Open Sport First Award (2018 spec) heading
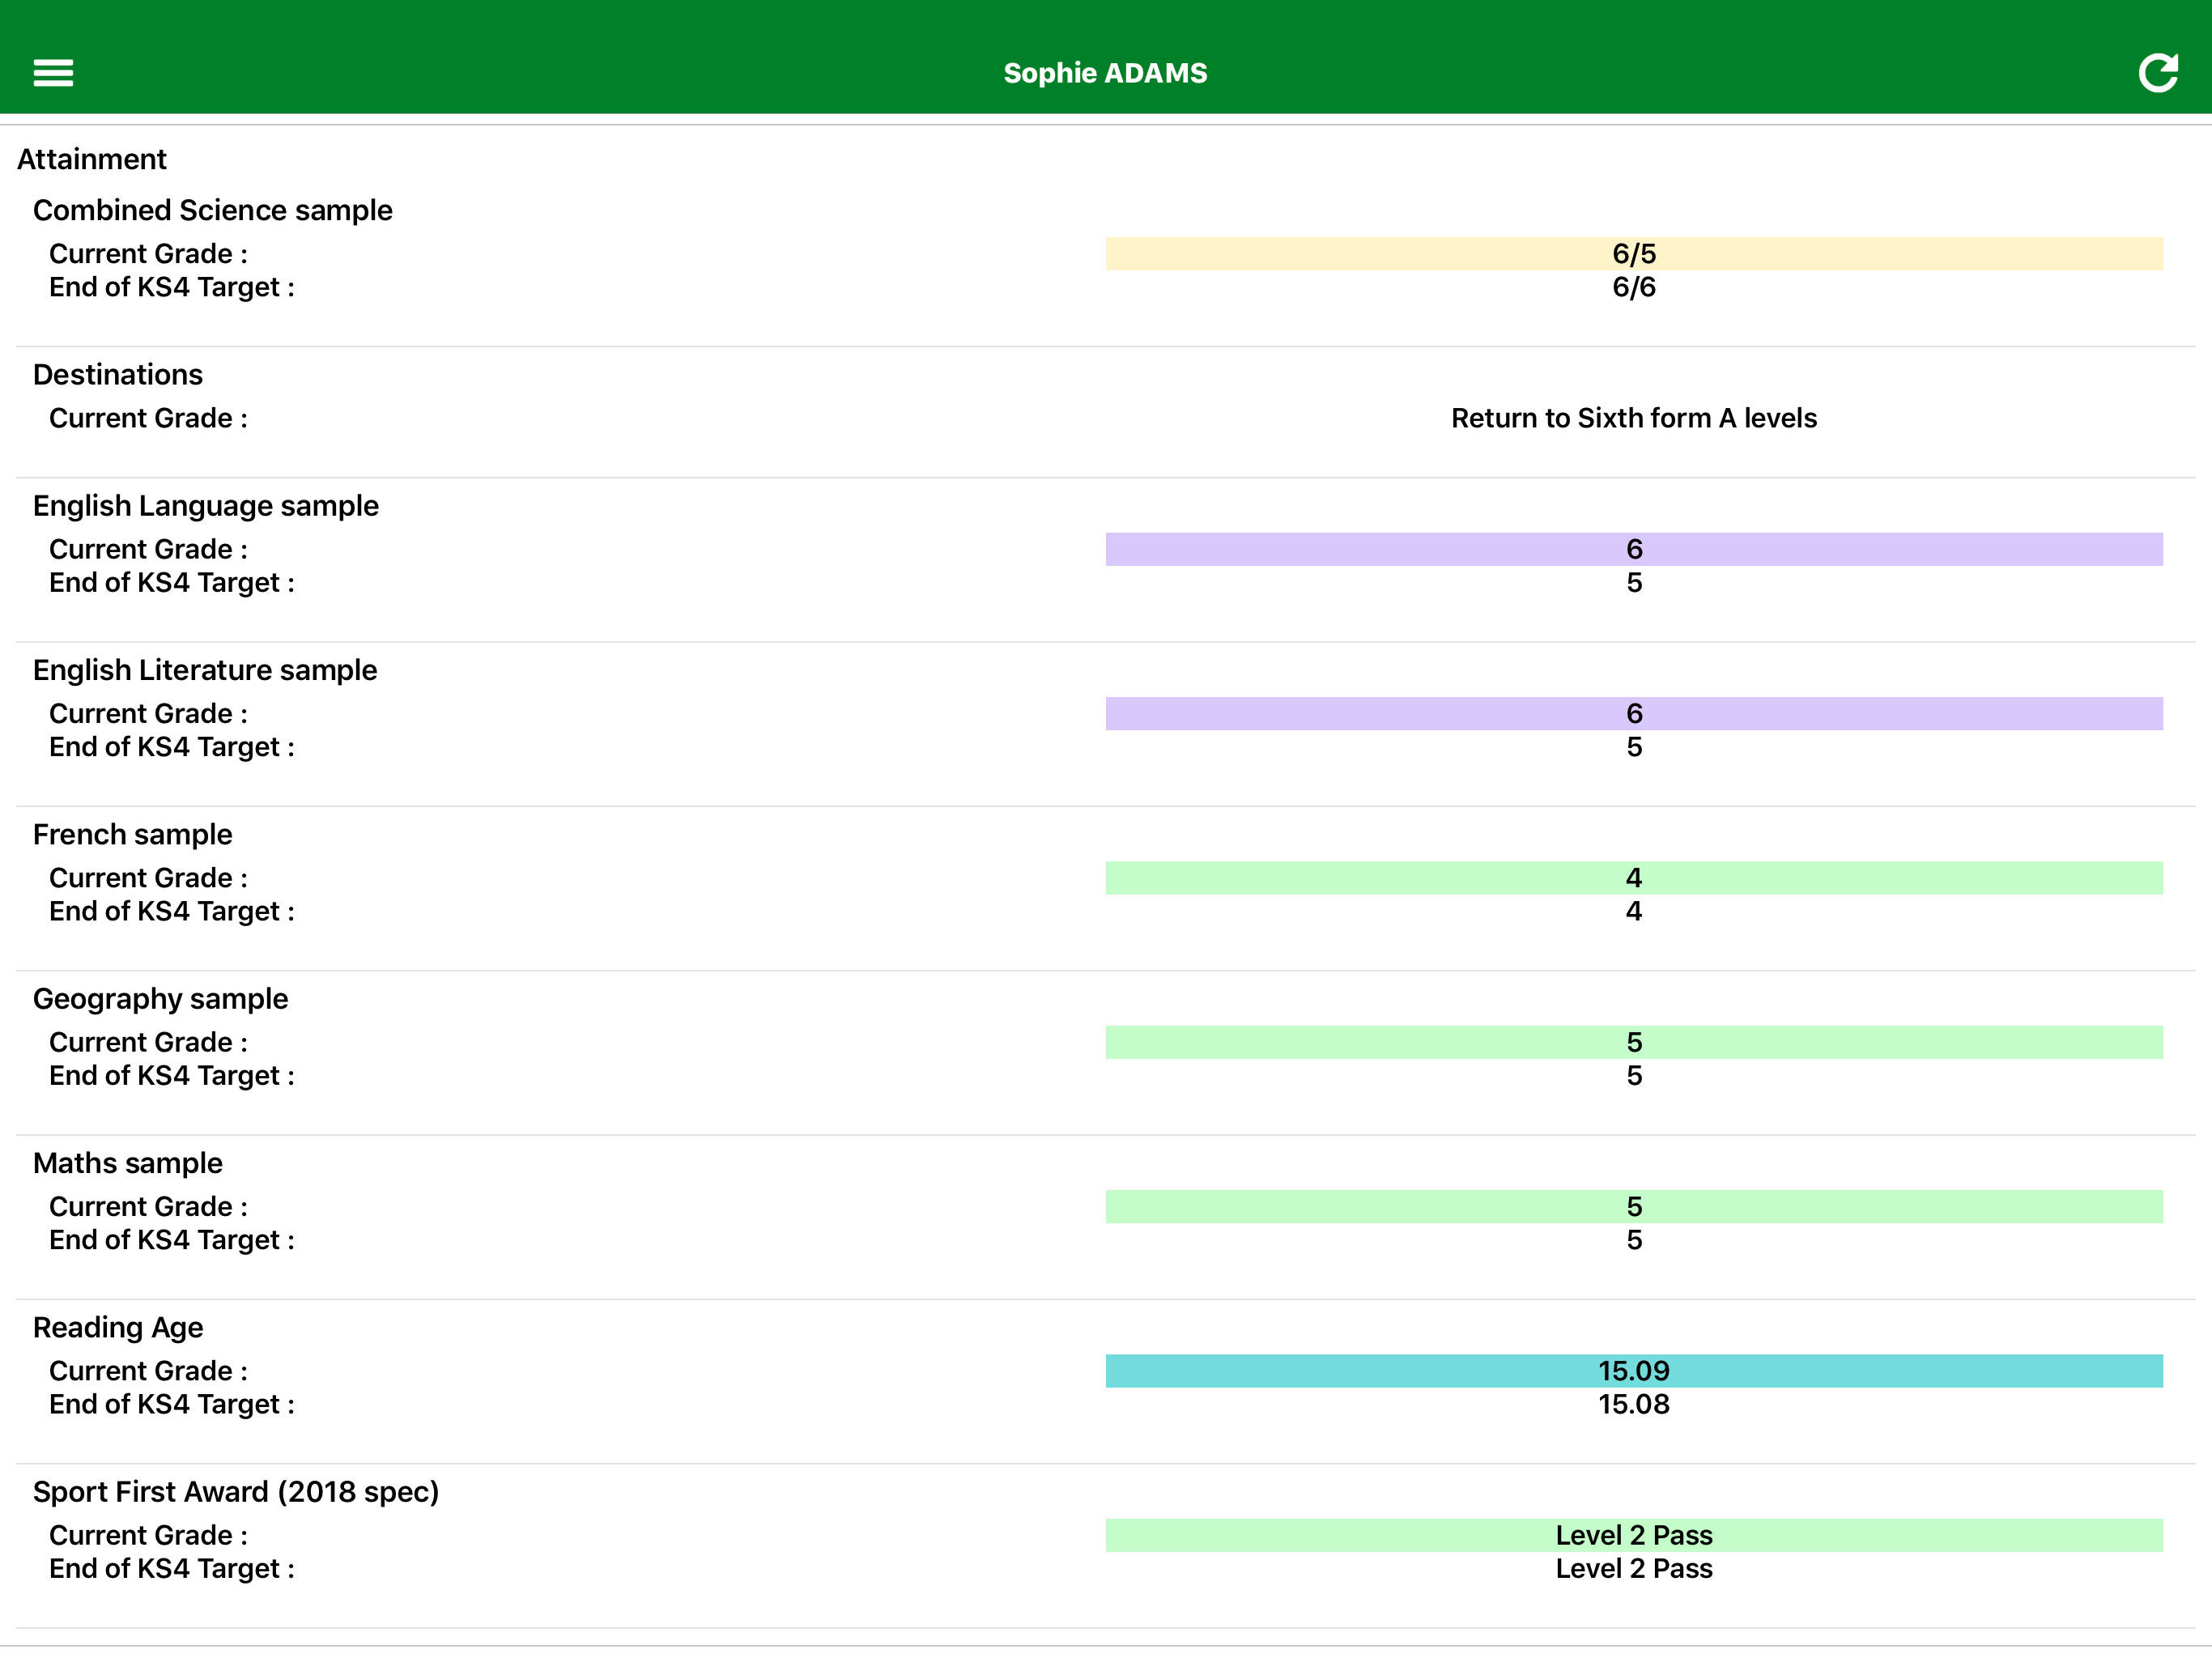Screen dimensions: 2212x1658 (x=236, y=1491)
